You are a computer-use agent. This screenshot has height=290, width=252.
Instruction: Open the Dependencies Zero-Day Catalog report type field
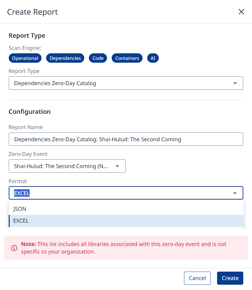(119, 83)
